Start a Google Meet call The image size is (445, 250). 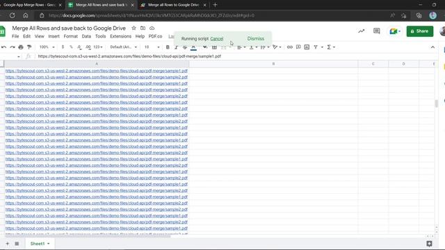tap(395, 31)
